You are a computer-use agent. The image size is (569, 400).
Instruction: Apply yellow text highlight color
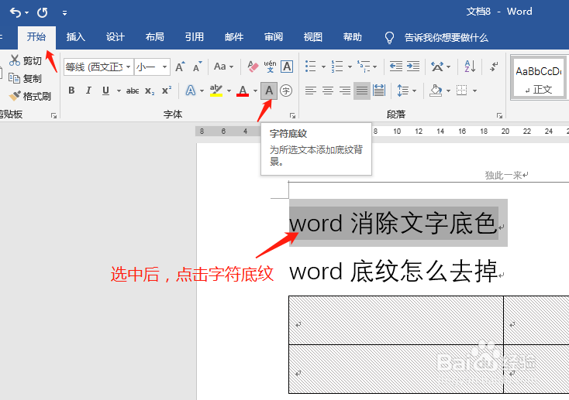[216, 91]
